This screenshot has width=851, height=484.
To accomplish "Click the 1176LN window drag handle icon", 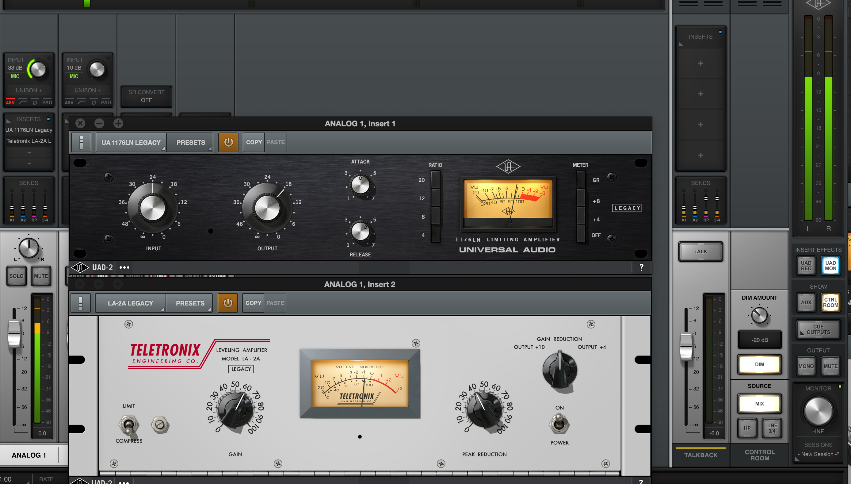I will pos(81,142).
